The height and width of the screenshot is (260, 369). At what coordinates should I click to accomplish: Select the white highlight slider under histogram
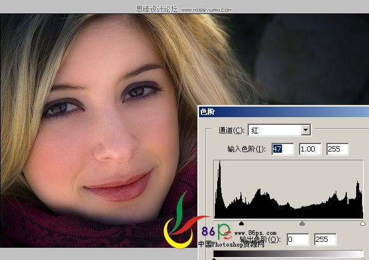(363, 223)
